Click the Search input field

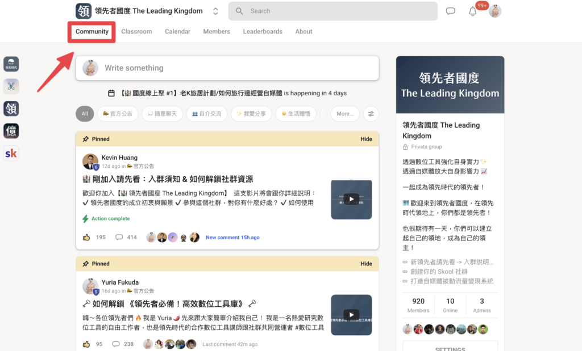click(x=333, y=11)
